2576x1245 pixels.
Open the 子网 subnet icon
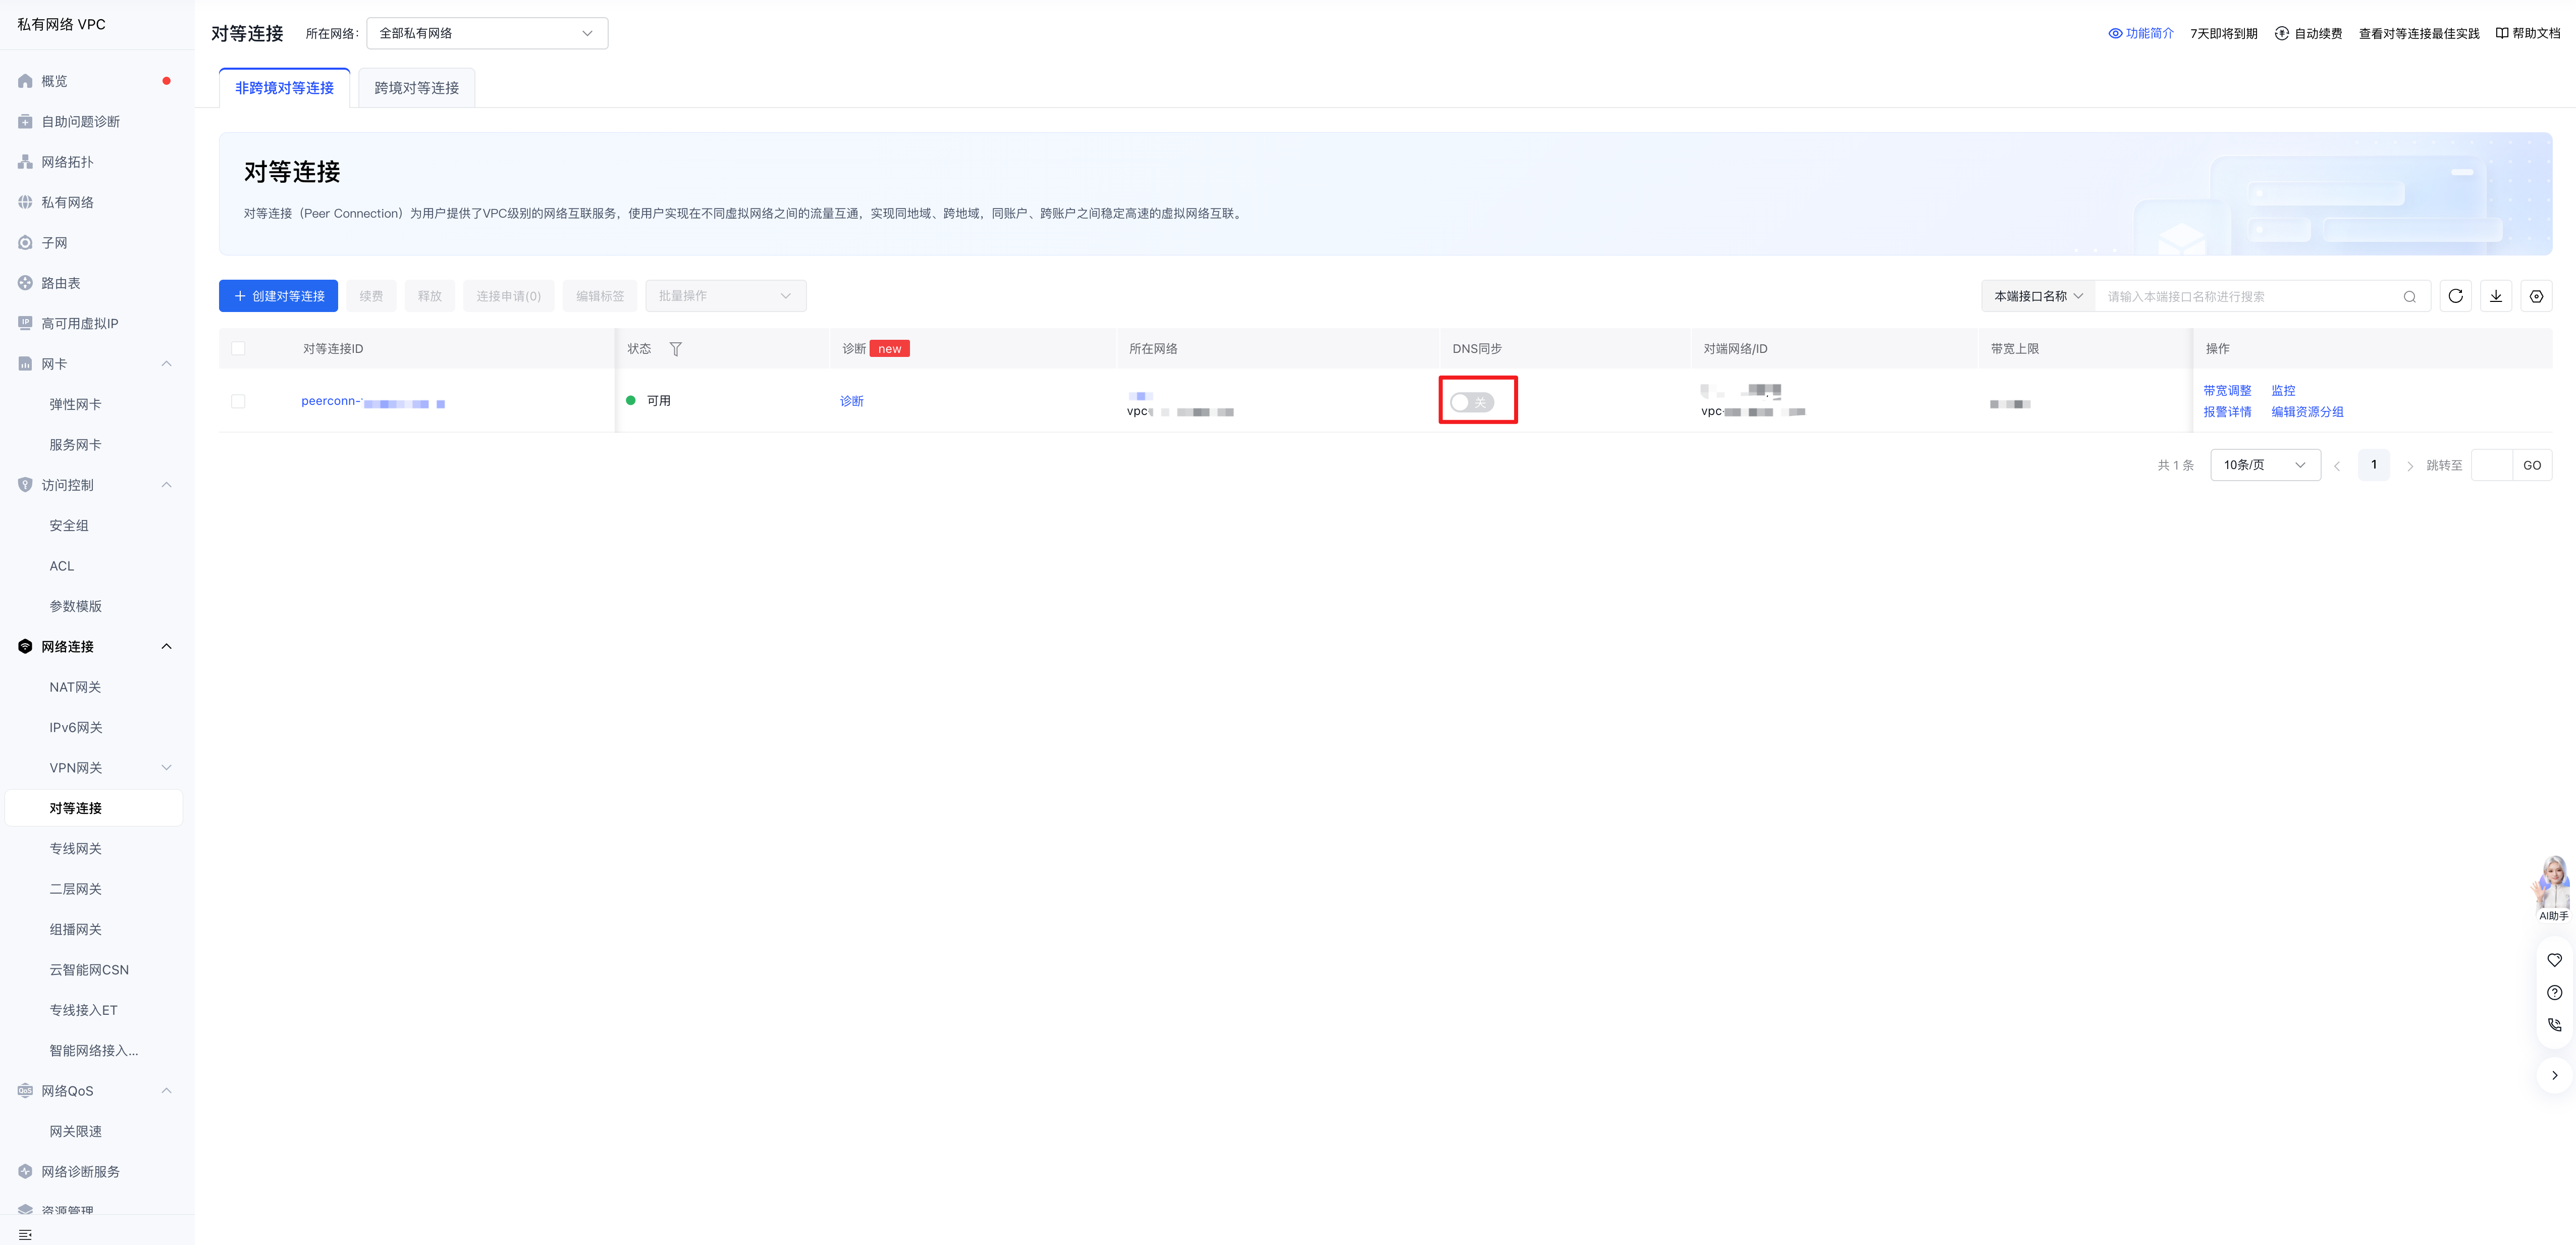[25, 243]
